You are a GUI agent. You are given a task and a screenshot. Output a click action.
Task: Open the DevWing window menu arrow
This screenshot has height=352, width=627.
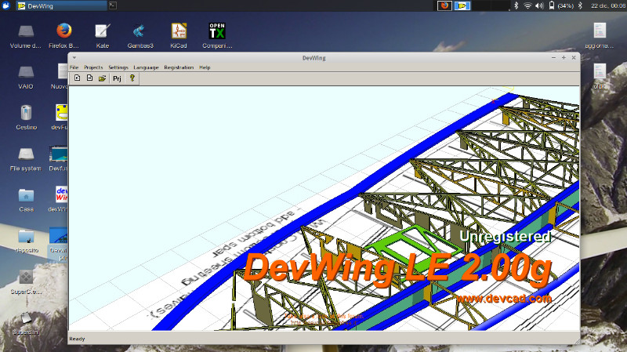pyautogui.click(x=74, y=57)
